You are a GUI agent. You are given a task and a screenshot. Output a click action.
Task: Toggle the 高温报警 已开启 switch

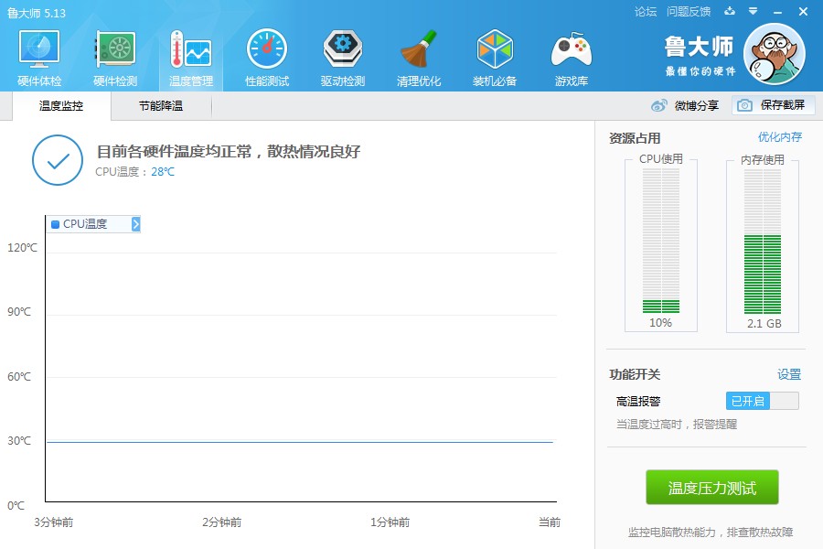coord(762,401)
